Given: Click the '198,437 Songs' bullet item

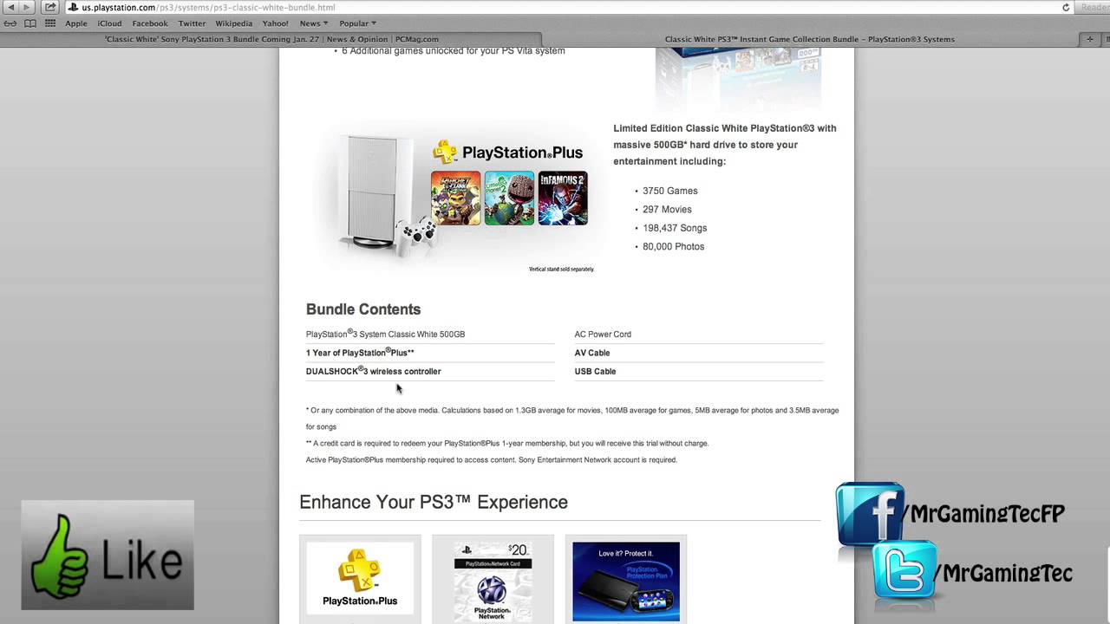Looking at the screenshot, I should (675, 228).
